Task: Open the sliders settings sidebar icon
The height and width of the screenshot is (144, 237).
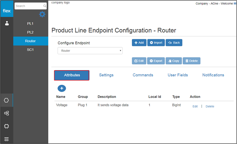Action: 7,139
